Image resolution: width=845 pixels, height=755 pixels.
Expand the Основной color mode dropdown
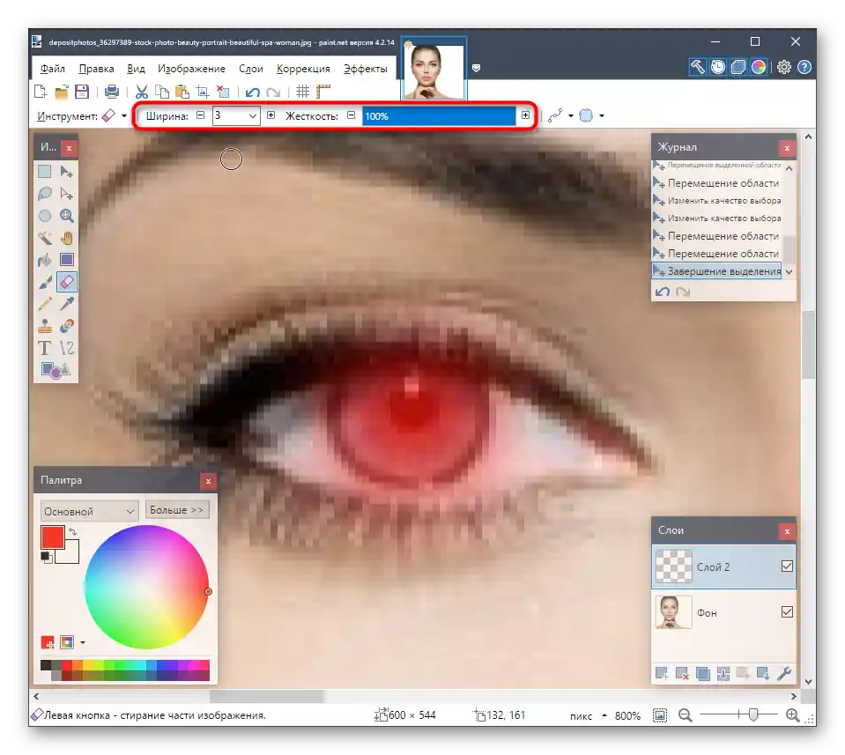(x=89, y=511)
